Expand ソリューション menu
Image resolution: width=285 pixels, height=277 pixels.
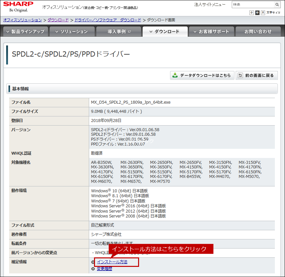pos(72,31)
